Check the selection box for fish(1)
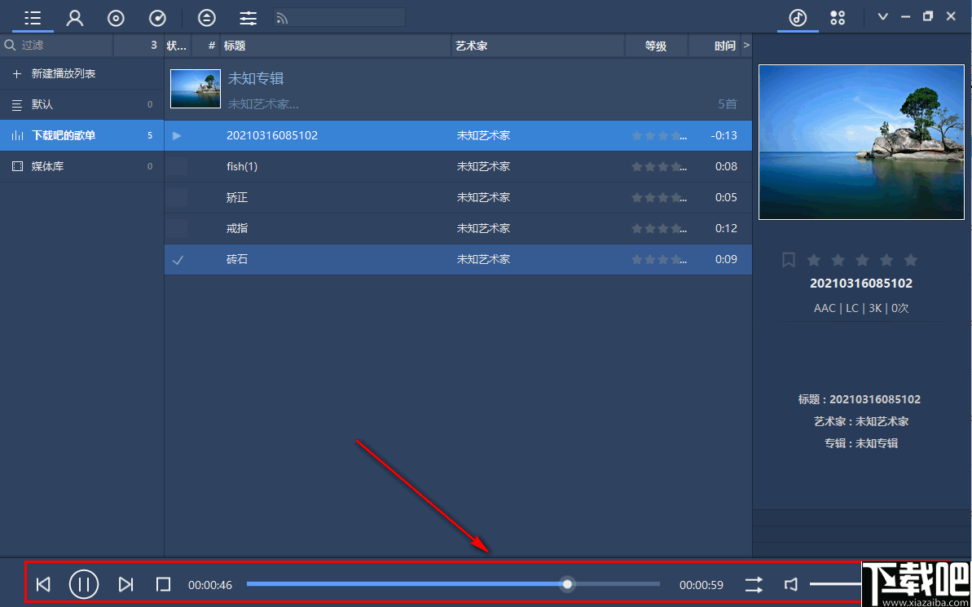The height and width of the screenshot is (607, 972). 176,166
